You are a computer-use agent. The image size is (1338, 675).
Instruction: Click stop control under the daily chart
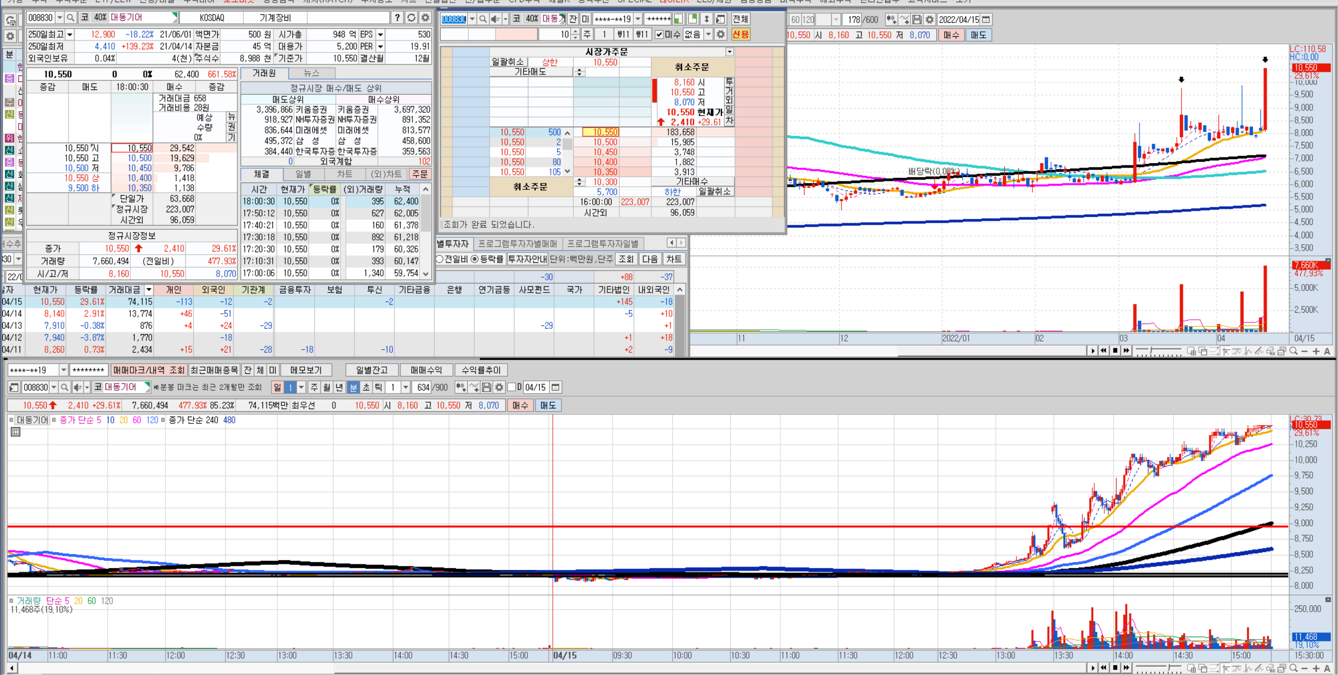point(1115,351)
